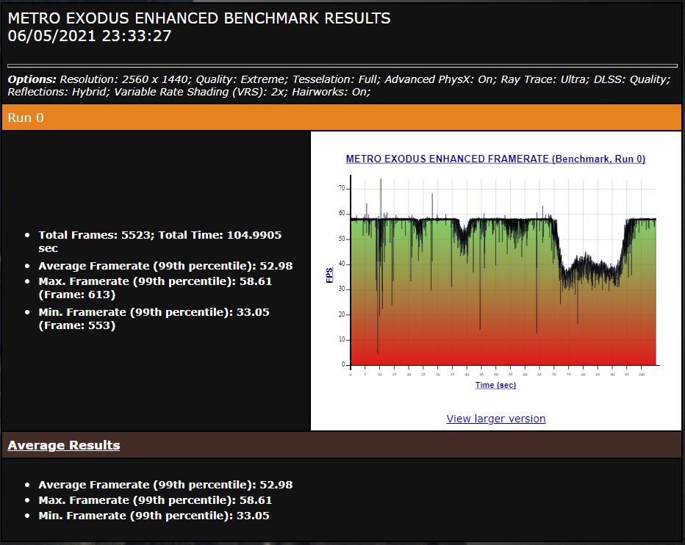Image resolution: width=685 pixels, height=545 pixels.
Task: Click the framerate chart thumbnail for Run 0
Action: [x=496, y=271]
